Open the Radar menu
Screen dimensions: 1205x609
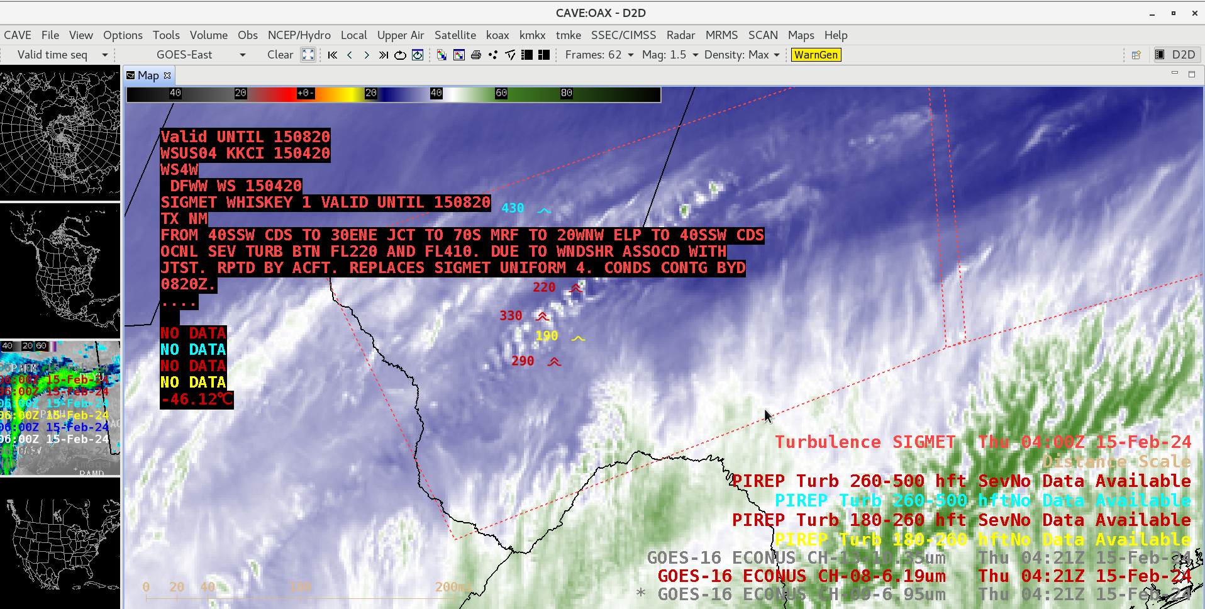point(680,35)
